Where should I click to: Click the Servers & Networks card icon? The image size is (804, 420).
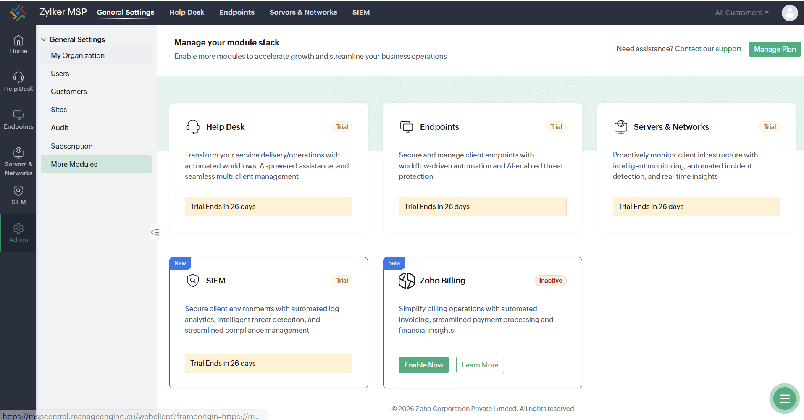click(x=621, y=127)
